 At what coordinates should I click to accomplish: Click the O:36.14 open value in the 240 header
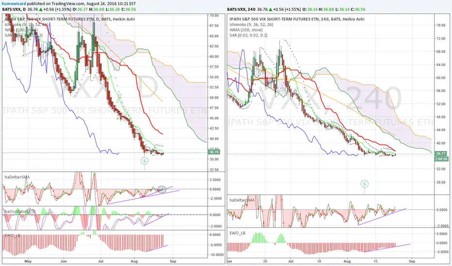point(310,9)
